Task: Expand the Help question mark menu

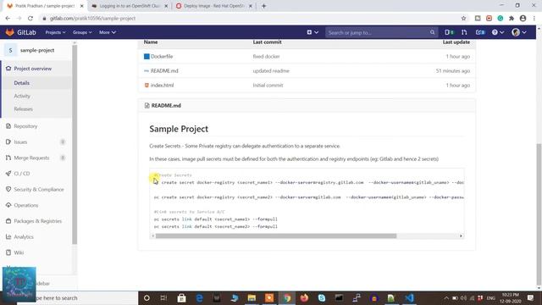Action: coord(498,32)
